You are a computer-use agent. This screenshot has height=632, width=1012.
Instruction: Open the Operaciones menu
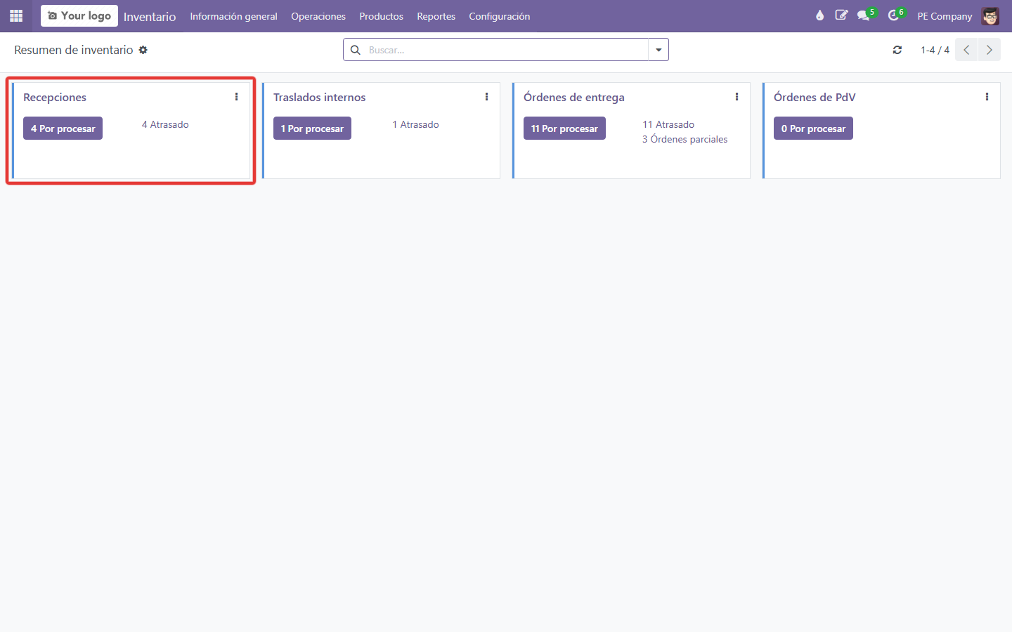pyautogui.click(x=318, y=16)
